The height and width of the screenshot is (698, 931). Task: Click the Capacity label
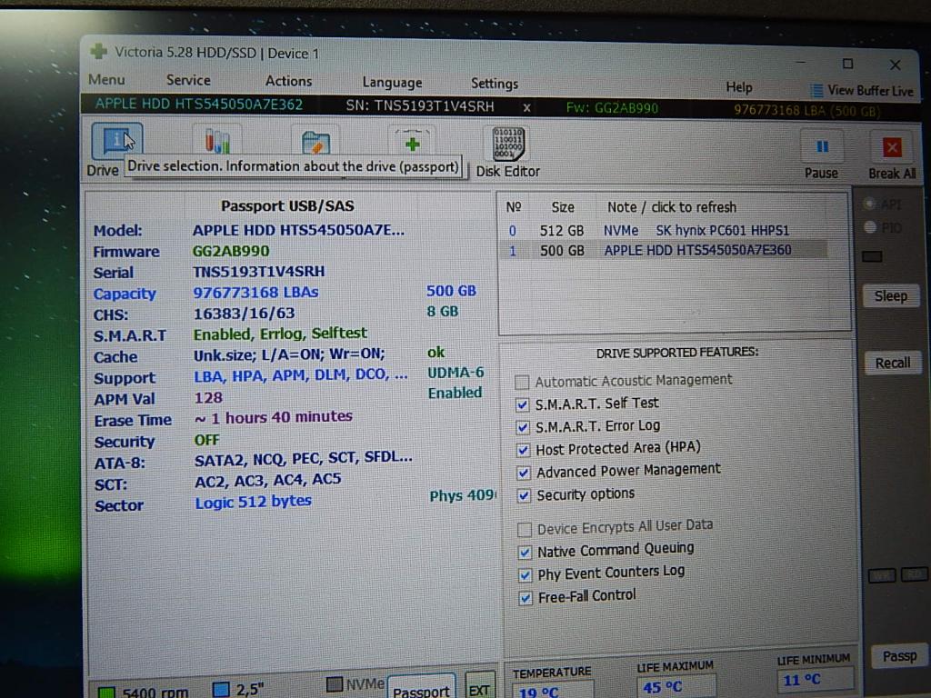pyautogui.click(x=125, y=294)
